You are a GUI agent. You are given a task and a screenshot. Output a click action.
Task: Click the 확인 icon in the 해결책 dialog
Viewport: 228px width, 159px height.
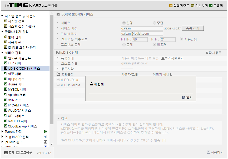[184, 98]
